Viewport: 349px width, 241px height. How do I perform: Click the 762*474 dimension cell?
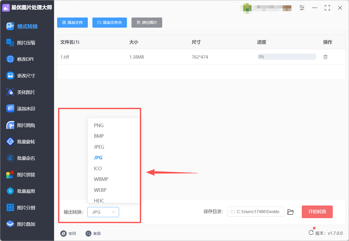200,57
